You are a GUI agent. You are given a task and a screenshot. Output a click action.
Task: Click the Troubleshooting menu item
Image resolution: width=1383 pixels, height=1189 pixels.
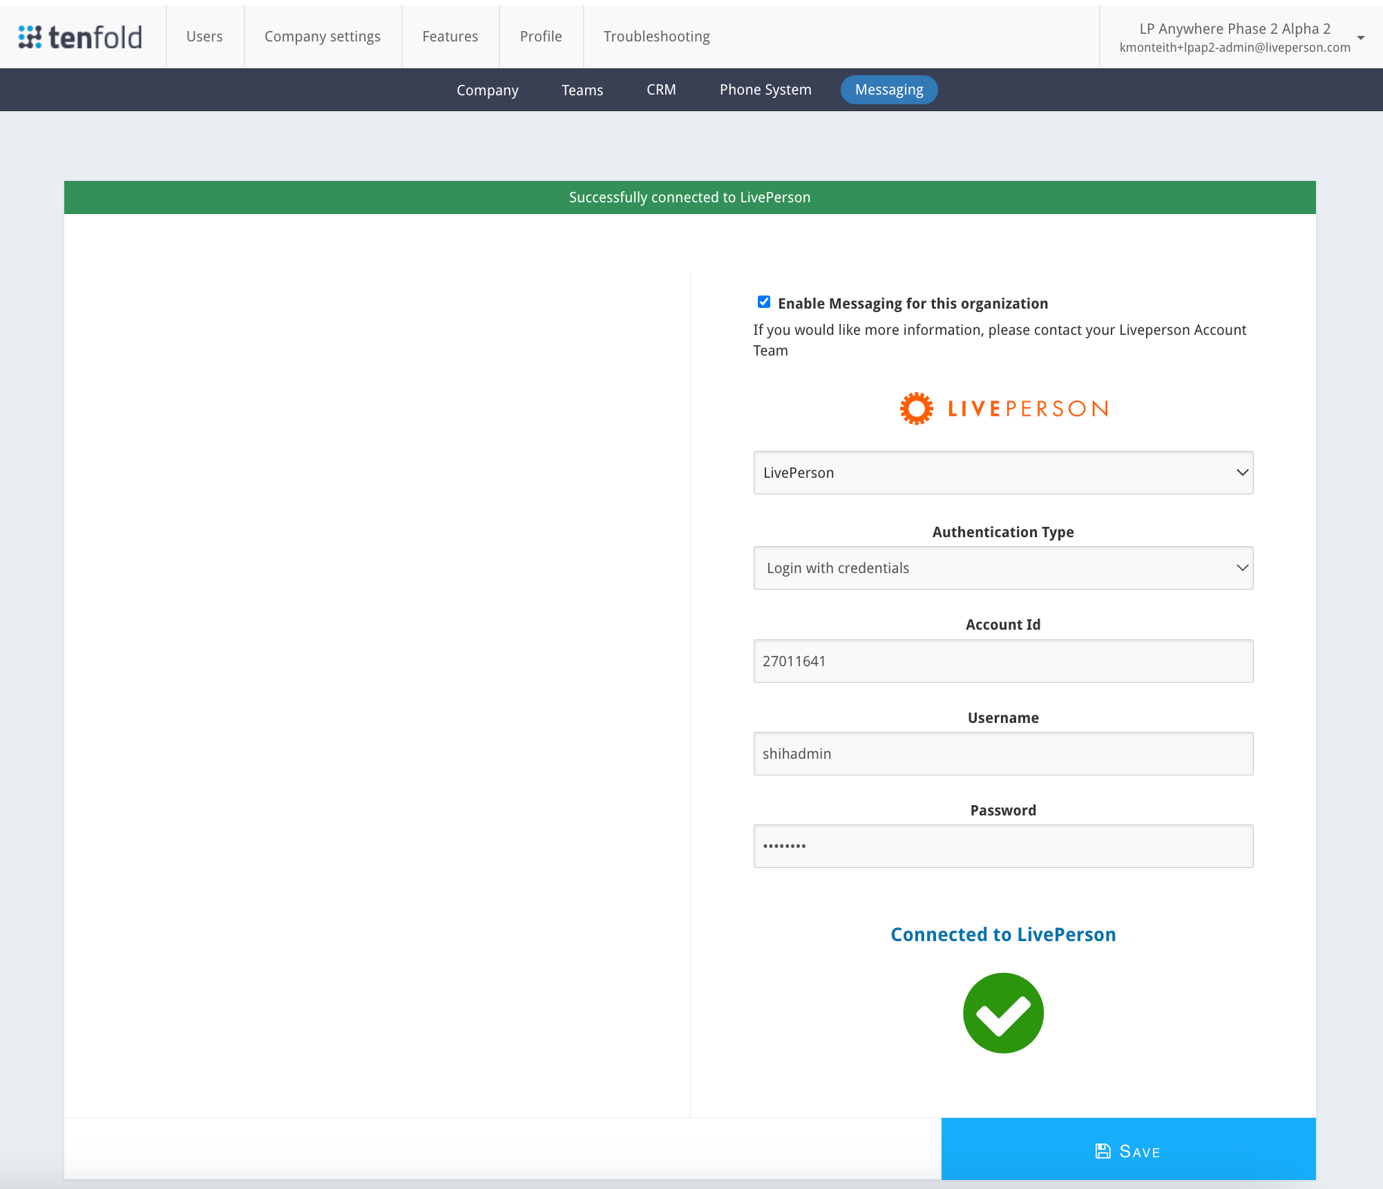(x=656, y=35)
